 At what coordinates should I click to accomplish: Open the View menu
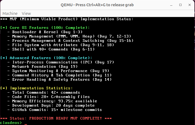26,13
